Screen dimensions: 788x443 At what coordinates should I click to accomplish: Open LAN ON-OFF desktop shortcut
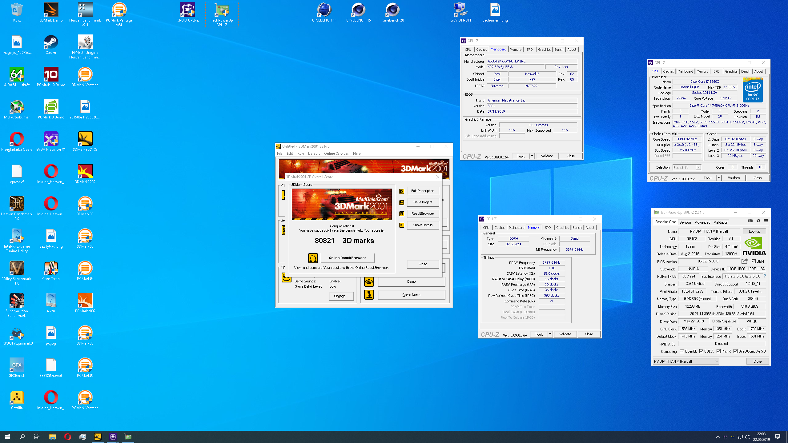coord(461,13)
